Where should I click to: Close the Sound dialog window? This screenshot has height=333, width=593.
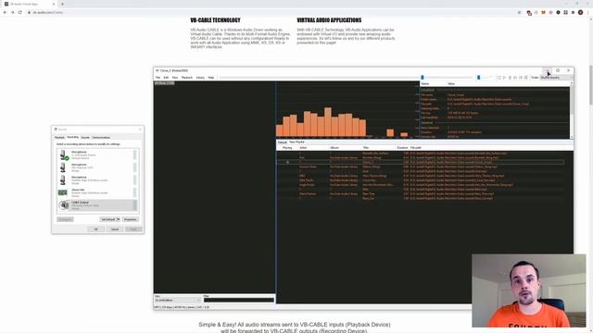point(140,129)
